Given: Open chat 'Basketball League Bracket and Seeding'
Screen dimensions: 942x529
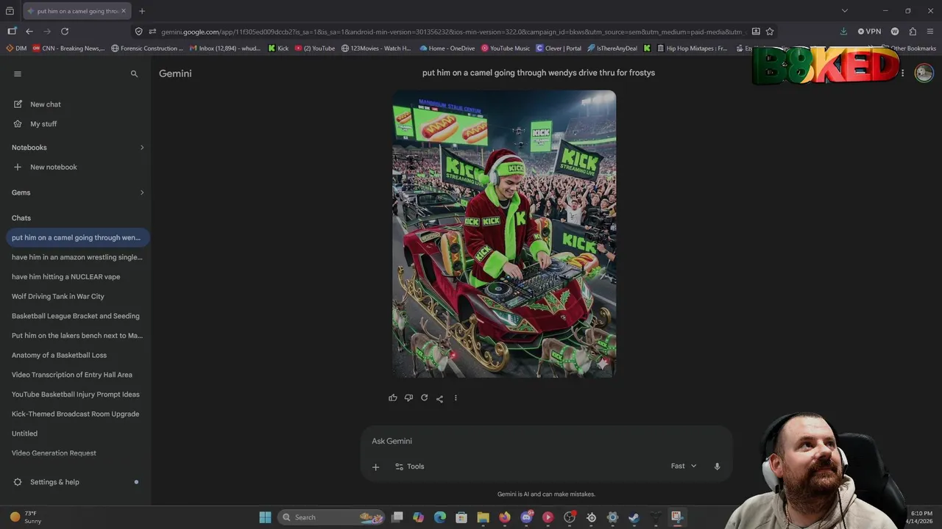Looking at the screenshot, I should pos(76,316).
